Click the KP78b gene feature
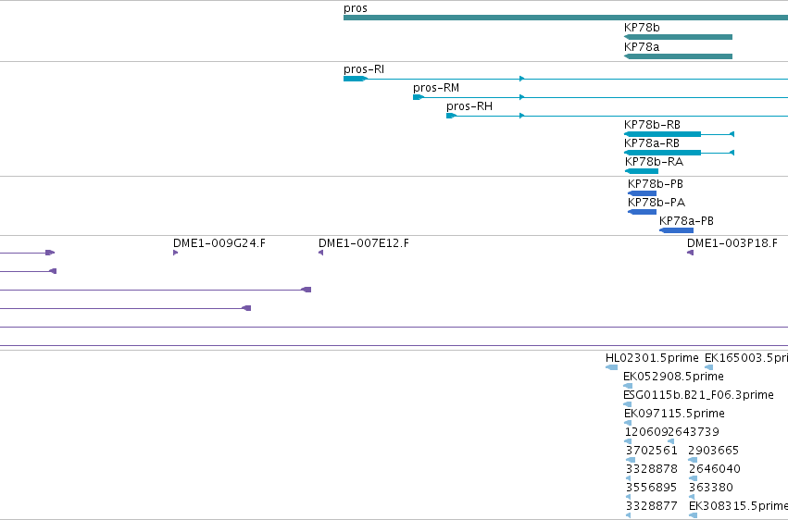 (x=678, y=37)
